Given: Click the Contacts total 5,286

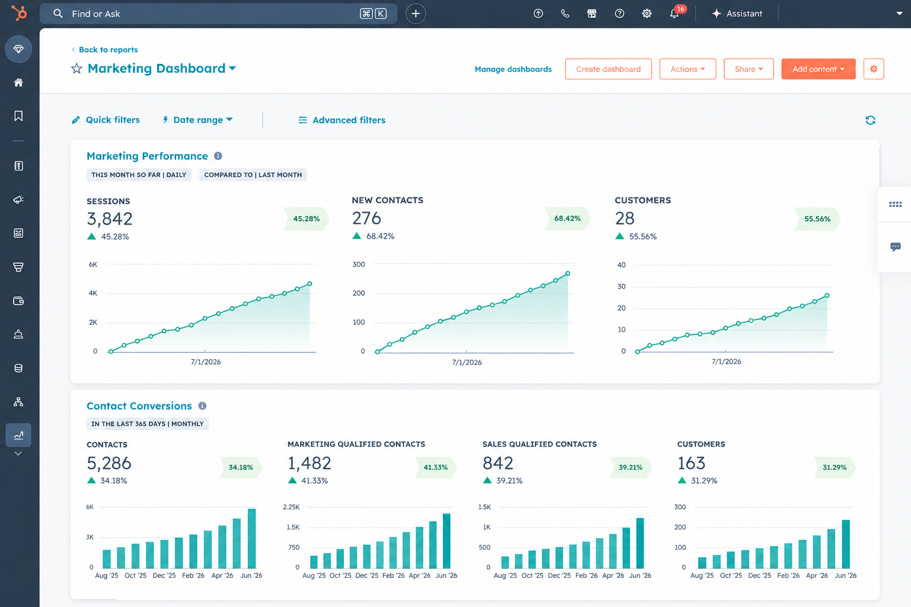Looking at the screenshot, I should pos(109,463).
